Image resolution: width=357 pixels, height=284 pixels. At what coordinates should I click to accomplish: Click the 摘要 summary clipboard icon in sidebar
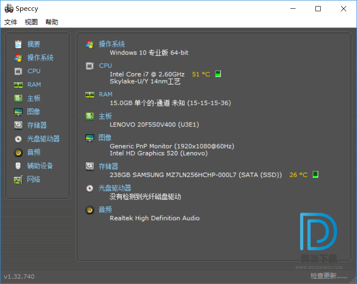[18, 44]
